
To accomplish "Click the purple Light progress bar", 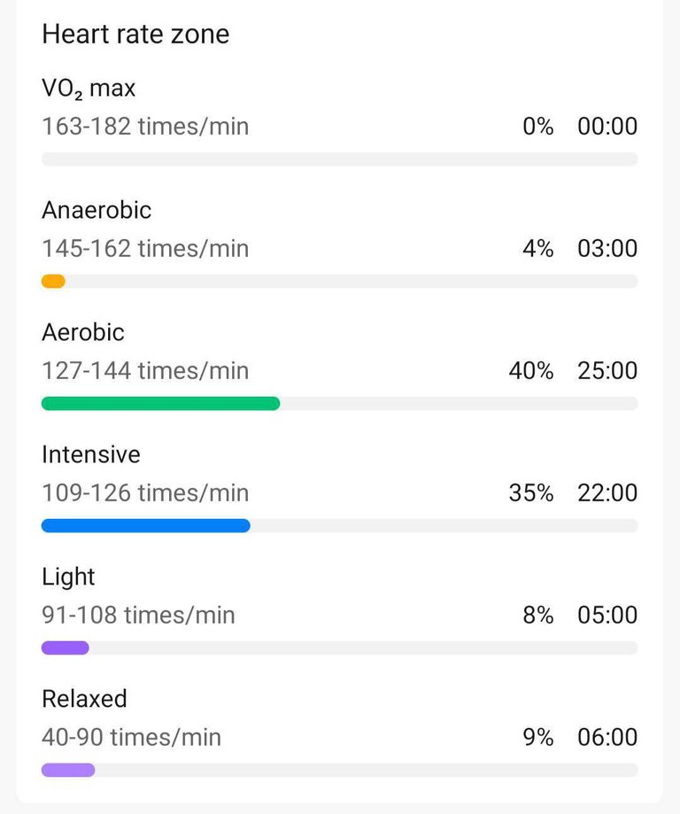I will (x=66, y=647).
